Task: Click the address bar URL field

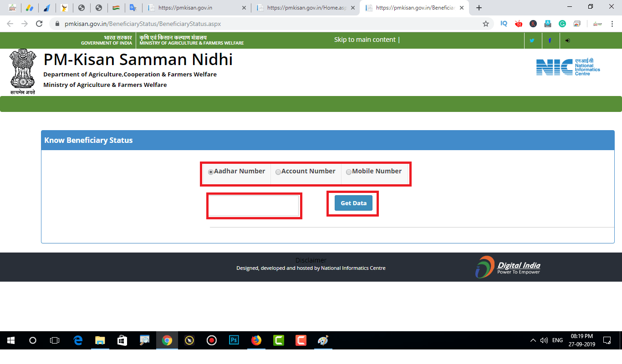Action: pyautogui.click(x=271, y=24)
